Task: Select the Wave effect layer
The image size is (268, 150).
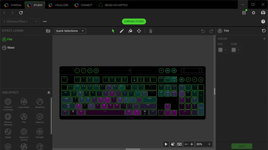Action: click(x=26, y=48)
